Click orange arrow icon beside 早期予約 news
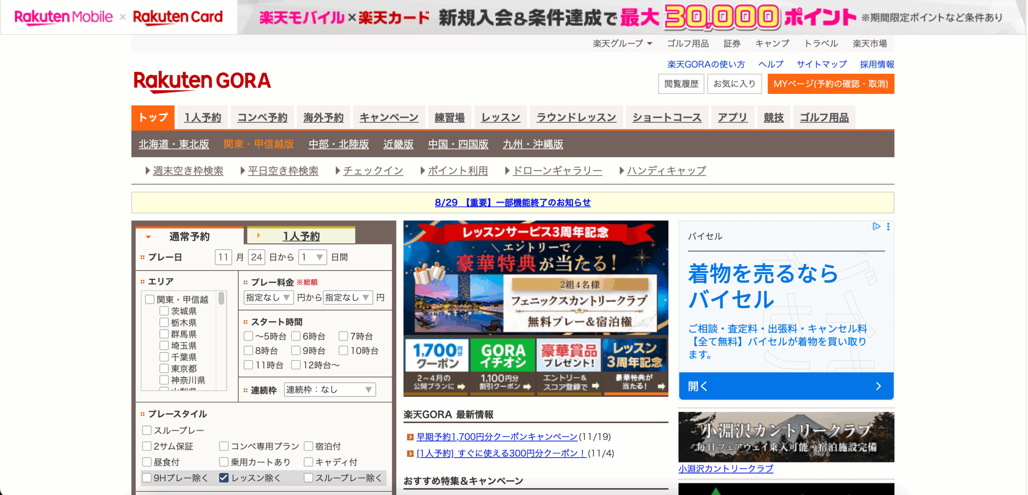The image size is (1028, 495). 410,437
